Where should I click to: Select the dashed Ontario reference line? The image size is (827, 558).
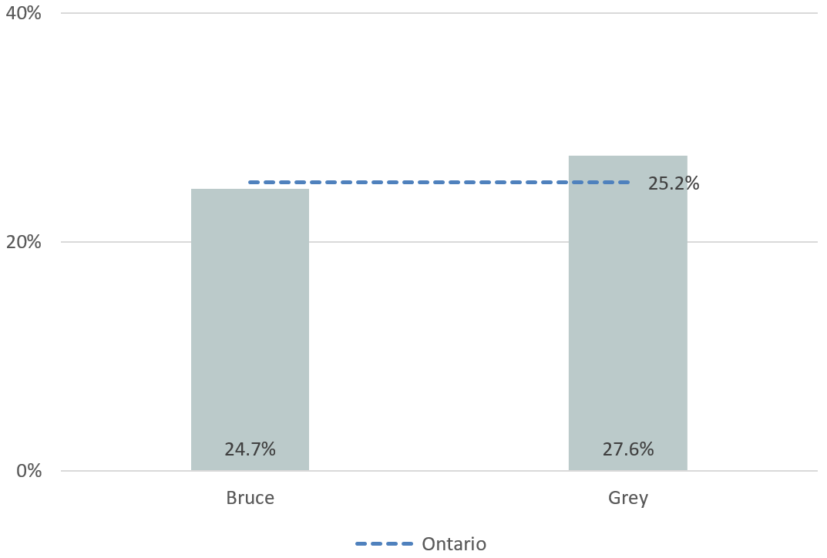tap(439, 183)
